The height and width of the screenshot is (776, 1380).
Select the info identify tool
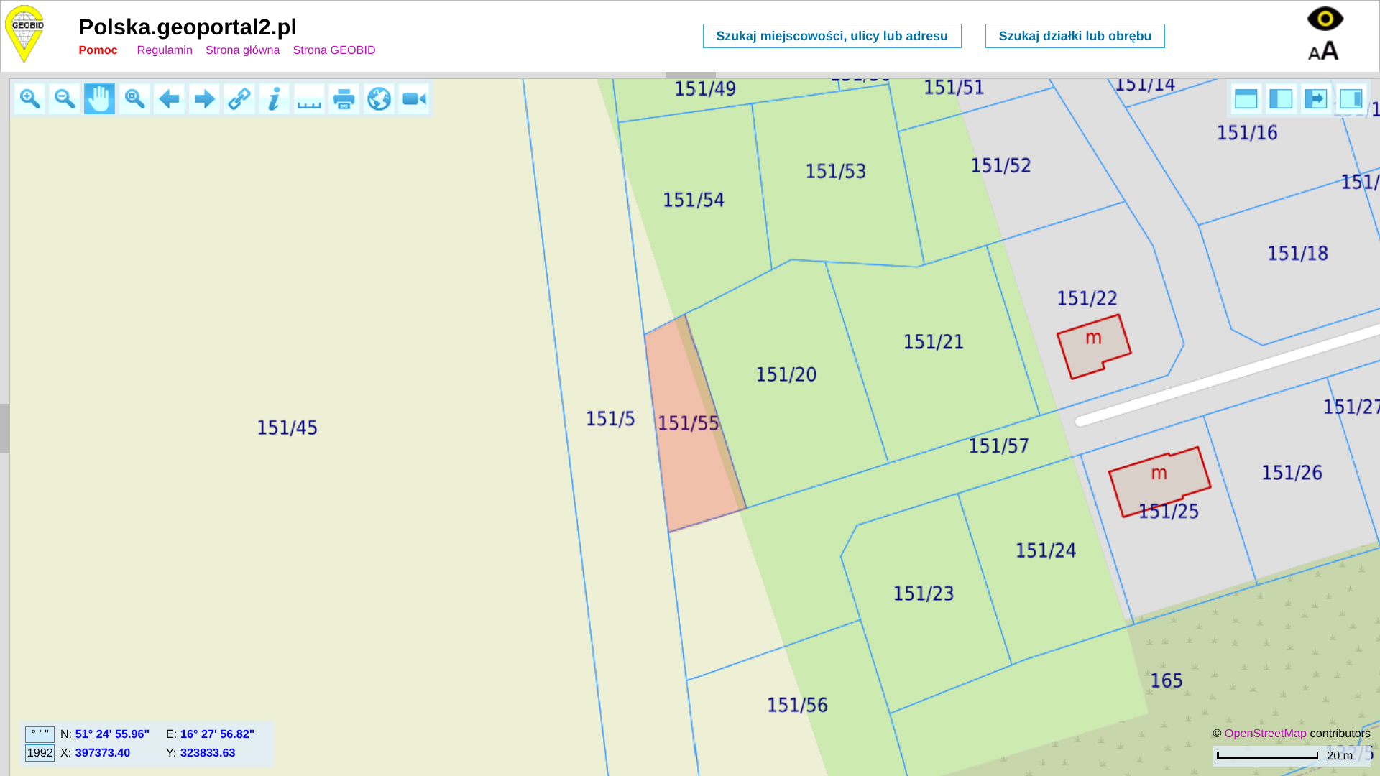[x=274, y=99]
